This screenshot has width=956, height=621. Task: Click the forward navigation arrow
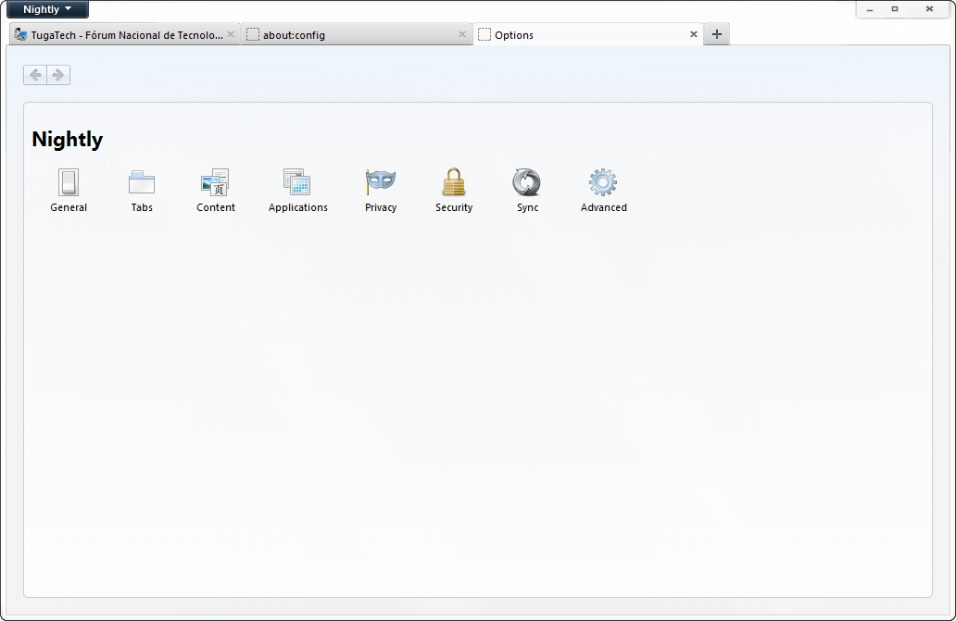point(58,75)
